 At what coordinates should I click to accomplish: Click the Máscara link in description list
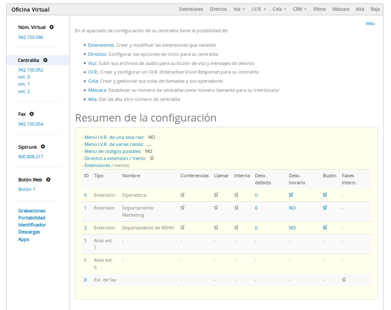(97, 90)
